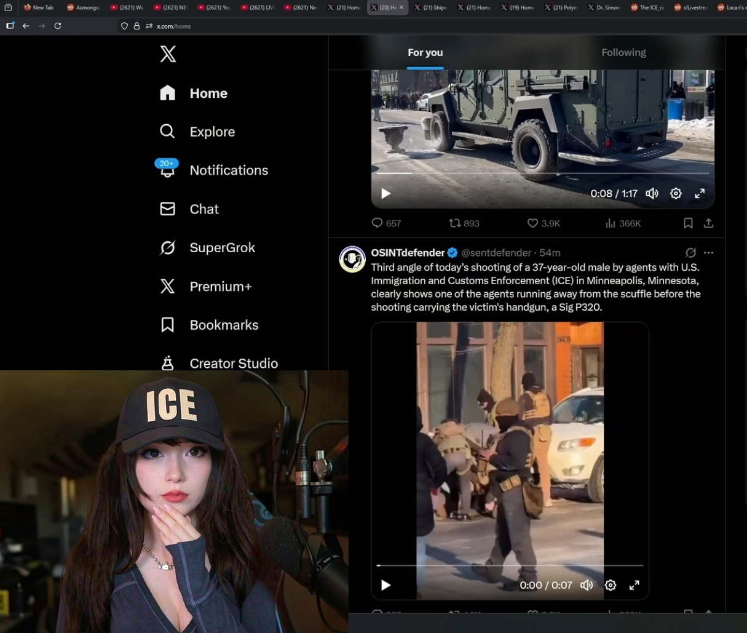Open the Home feed from the sidebar
This screenshot has width=747, height=633.
coord(193,93)
